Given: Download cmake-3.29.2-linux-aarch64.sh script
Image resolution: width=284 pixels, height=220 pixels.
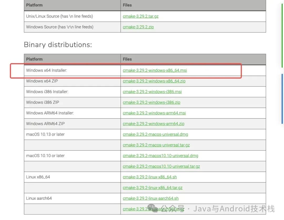Looking at the screenshot, I should (x=150, y=198).
